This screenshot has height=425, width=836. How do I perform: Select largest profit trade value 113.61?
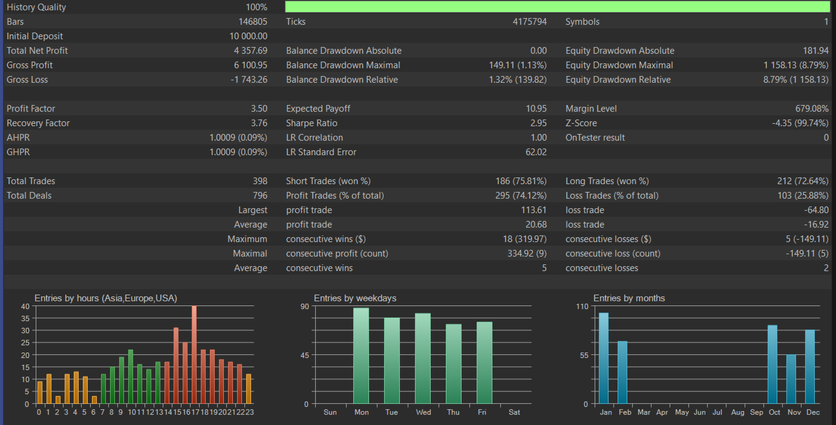point(535,210)
